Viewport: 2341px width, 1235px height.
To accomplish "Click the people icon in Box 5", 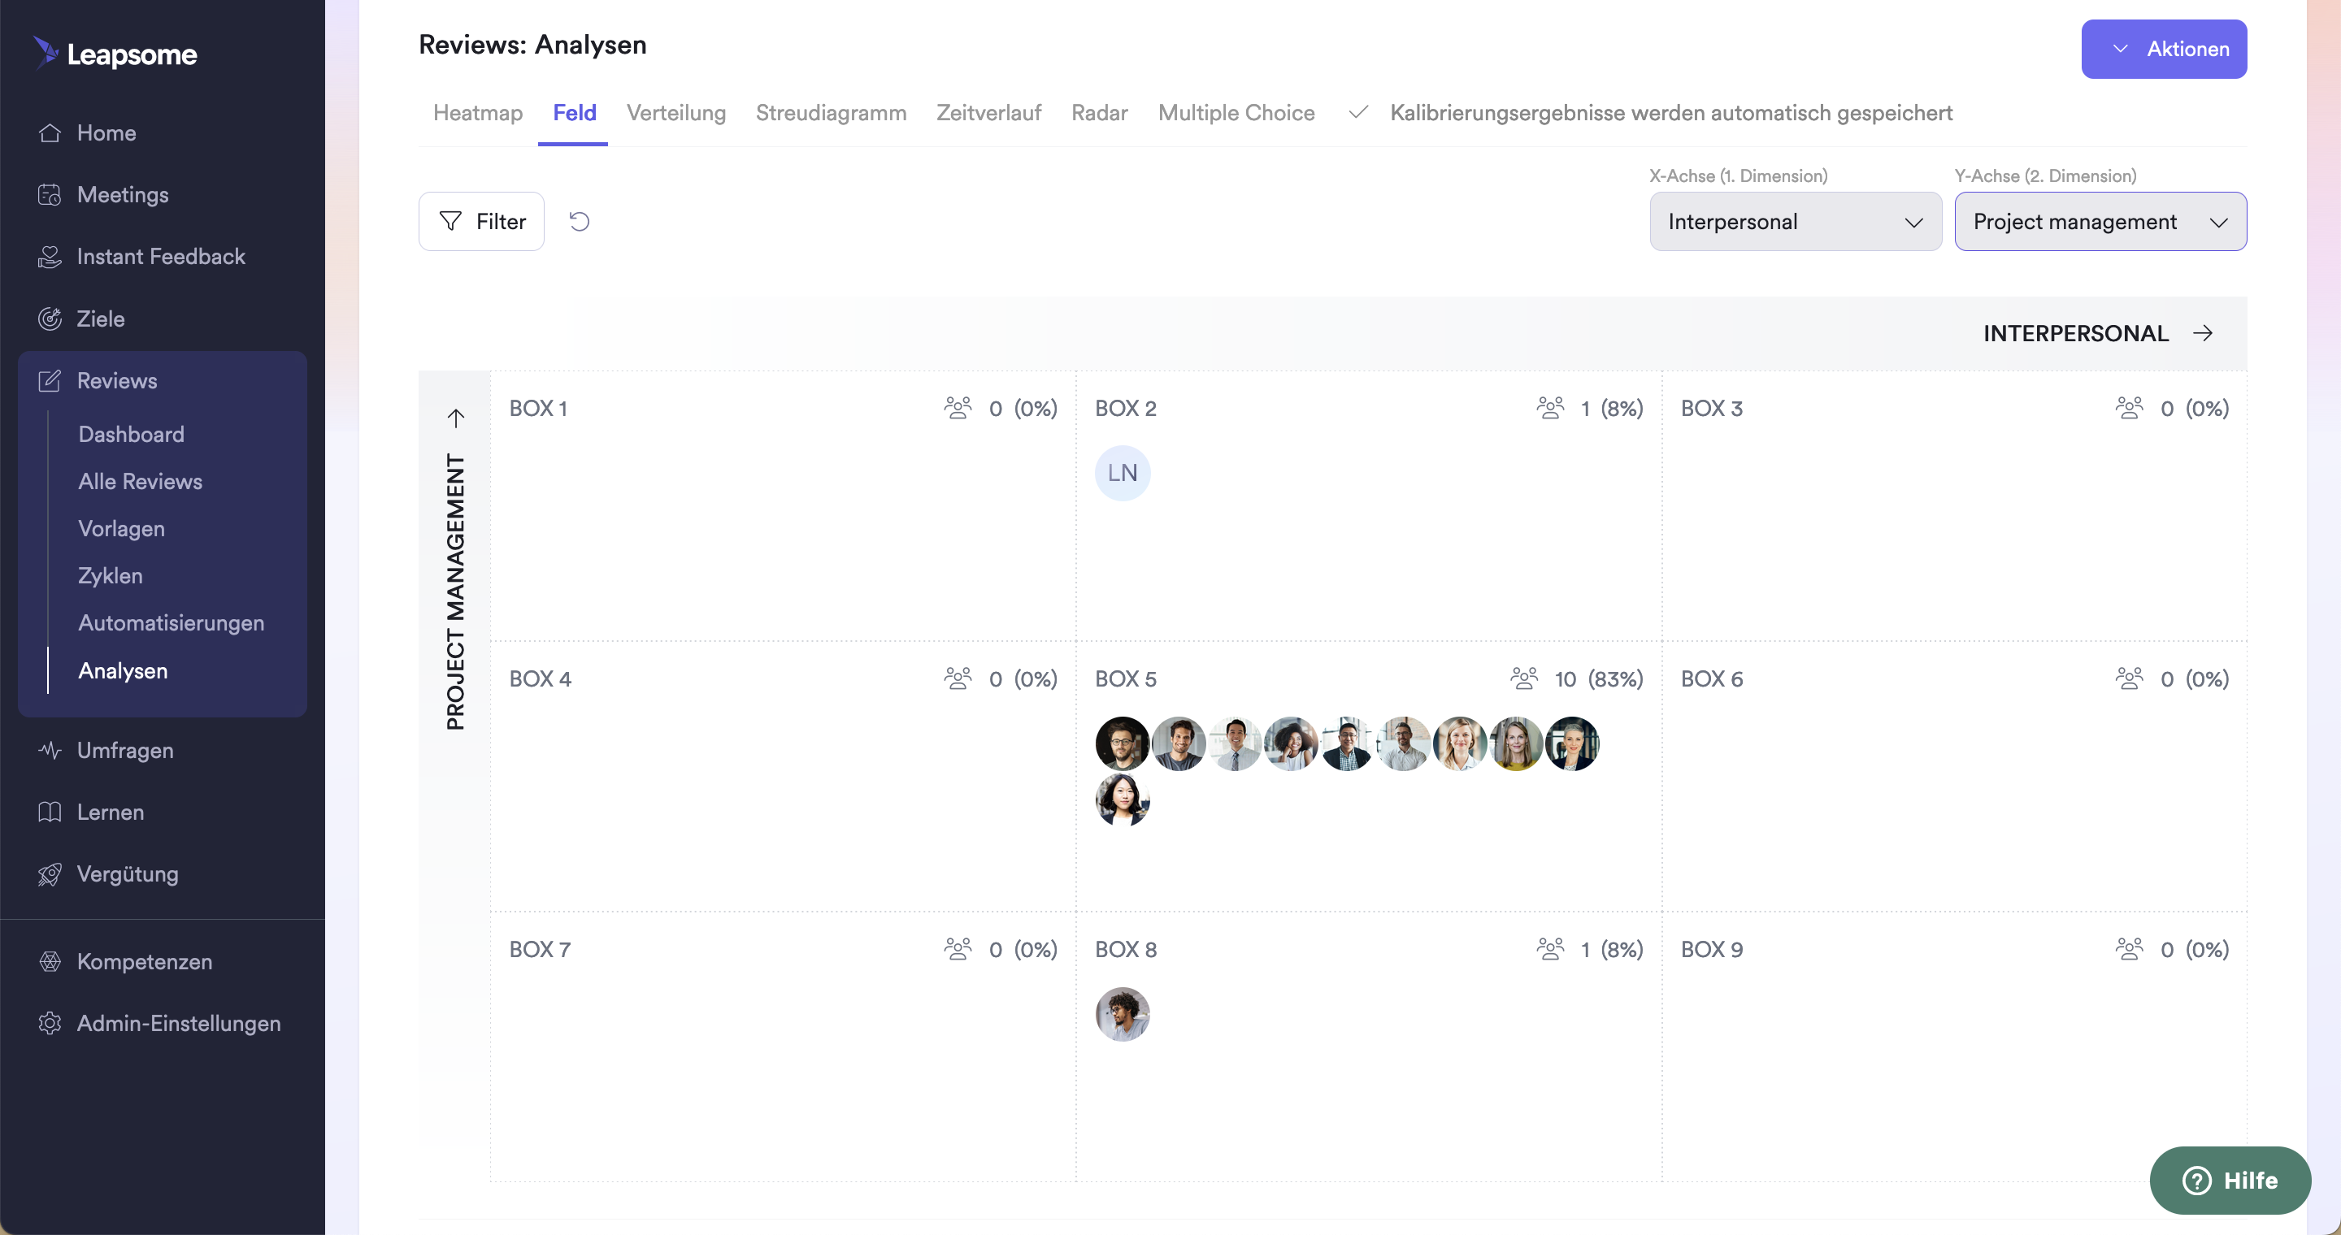I will pyautogui.click(x=1524, y=678).
